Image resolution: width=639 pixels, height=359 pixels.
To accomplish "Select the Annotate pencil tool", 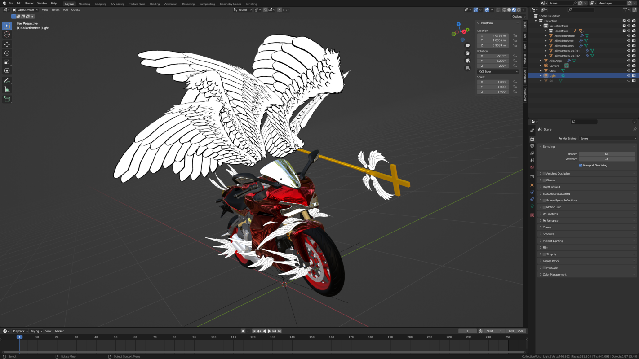I will point(7,81).
